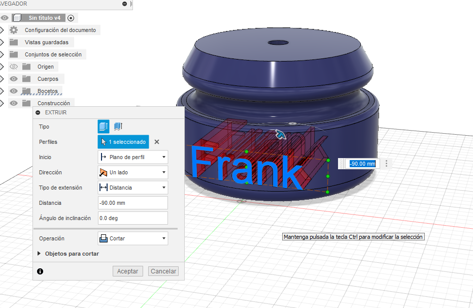Collapse the browser panel with minus icon
Image resolution: width=473 pixels, height=308 pixels.
(124, 4)
